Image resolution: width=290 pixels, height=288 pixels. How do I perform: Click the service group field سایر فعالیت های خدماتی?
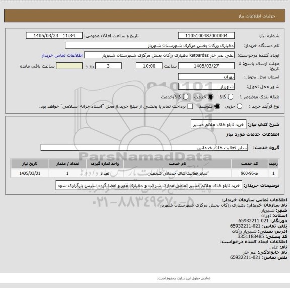[144, 147]
